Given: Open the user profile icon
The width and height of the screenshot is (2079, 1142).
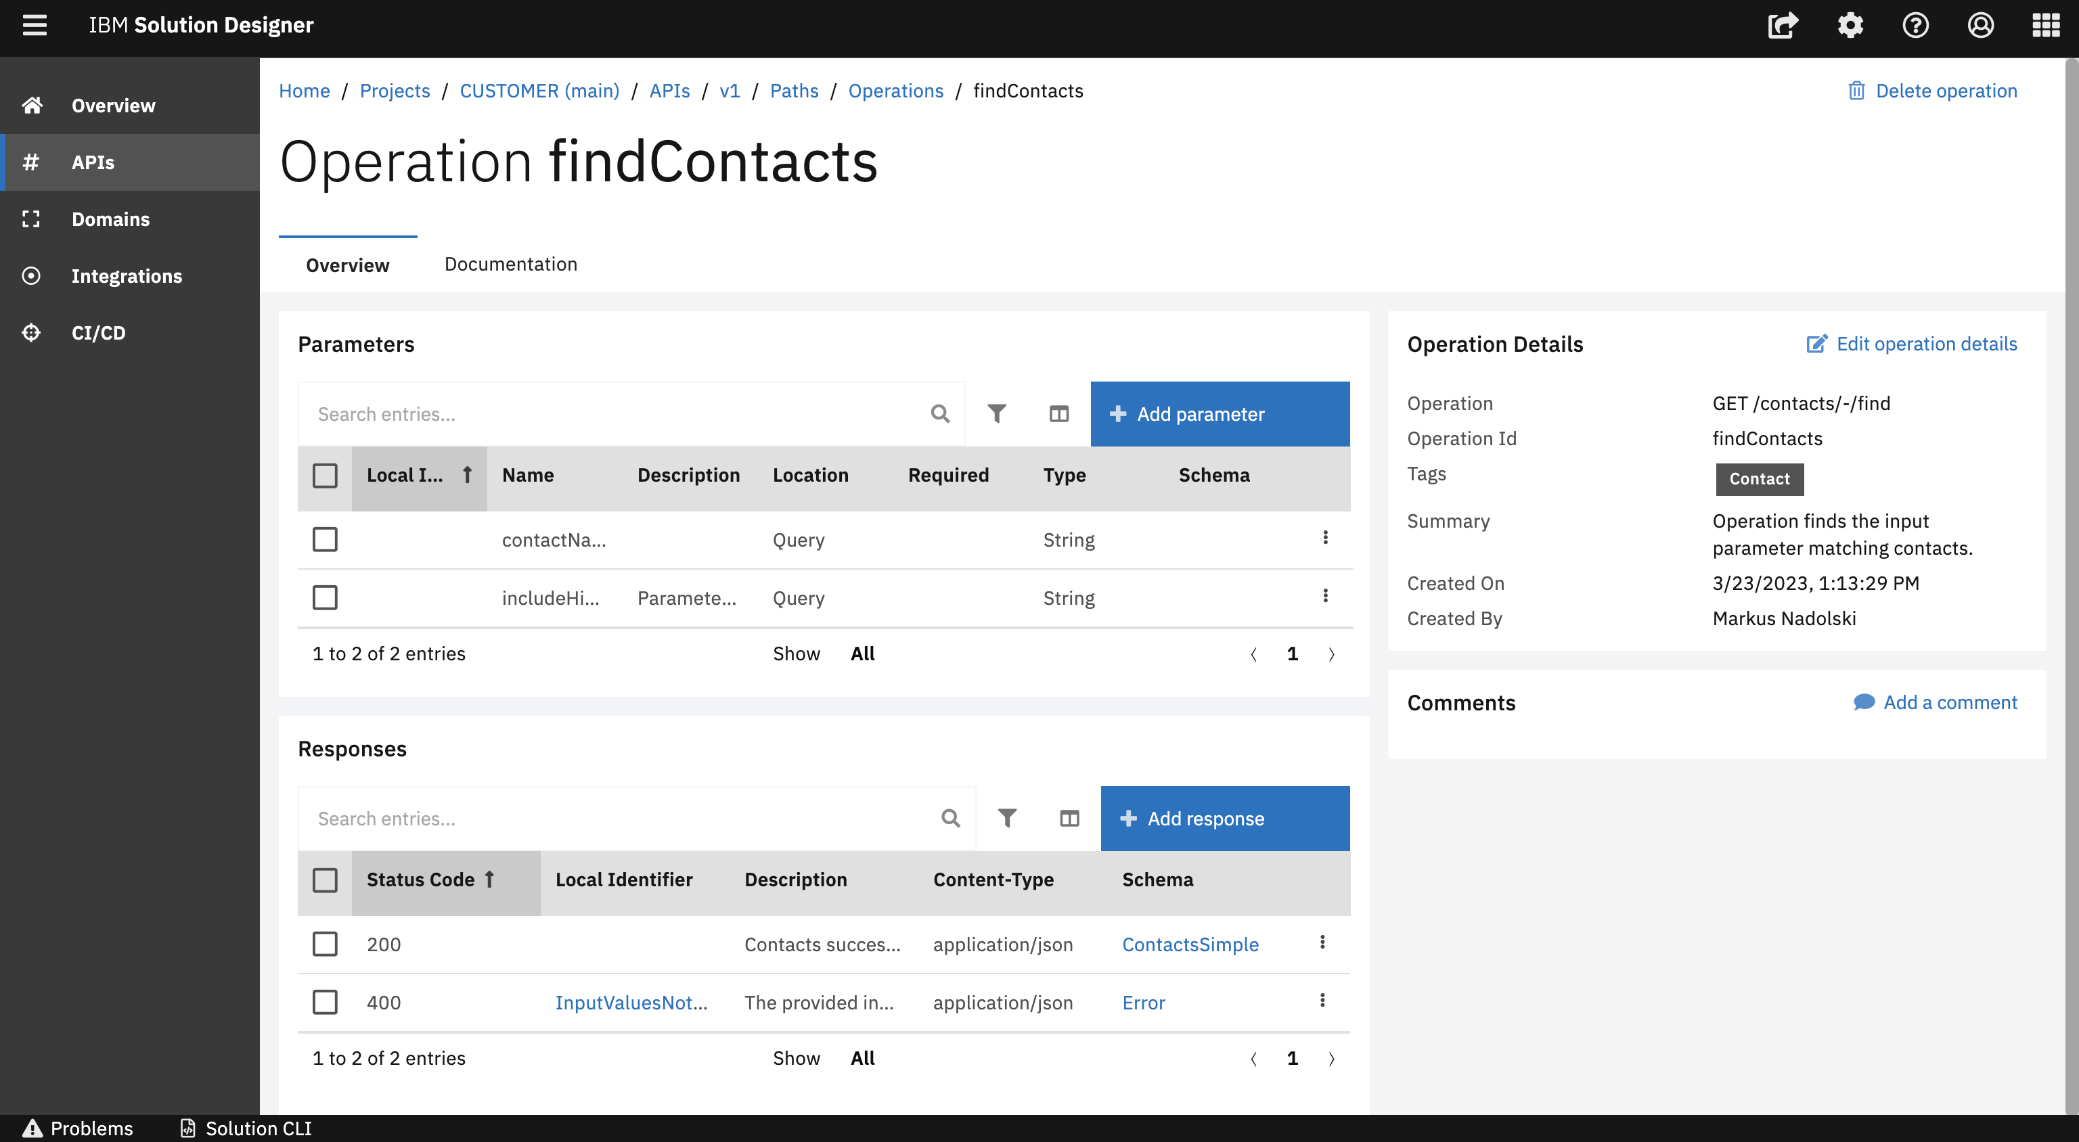Looking at the screenshot, I should pos(1981,25).
